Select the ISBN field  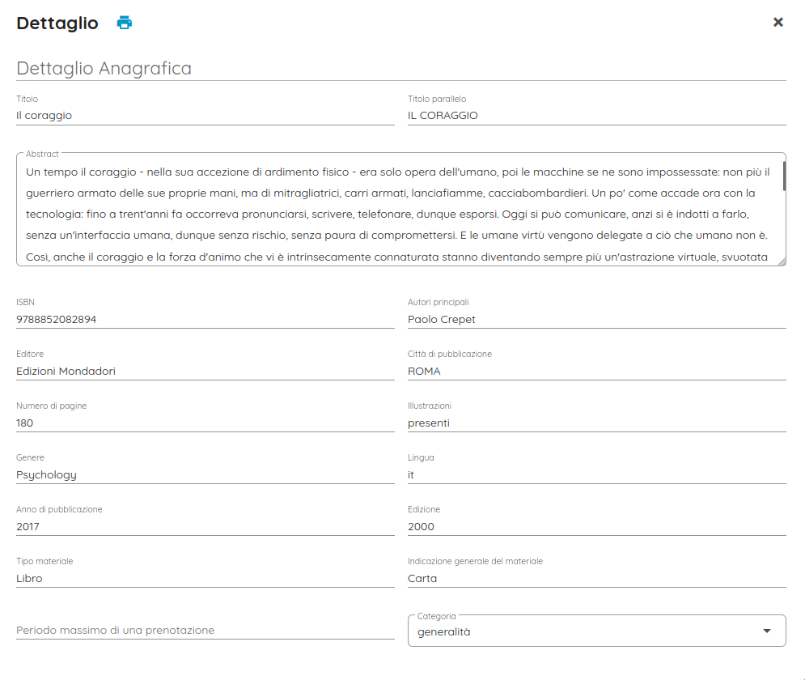205,320
